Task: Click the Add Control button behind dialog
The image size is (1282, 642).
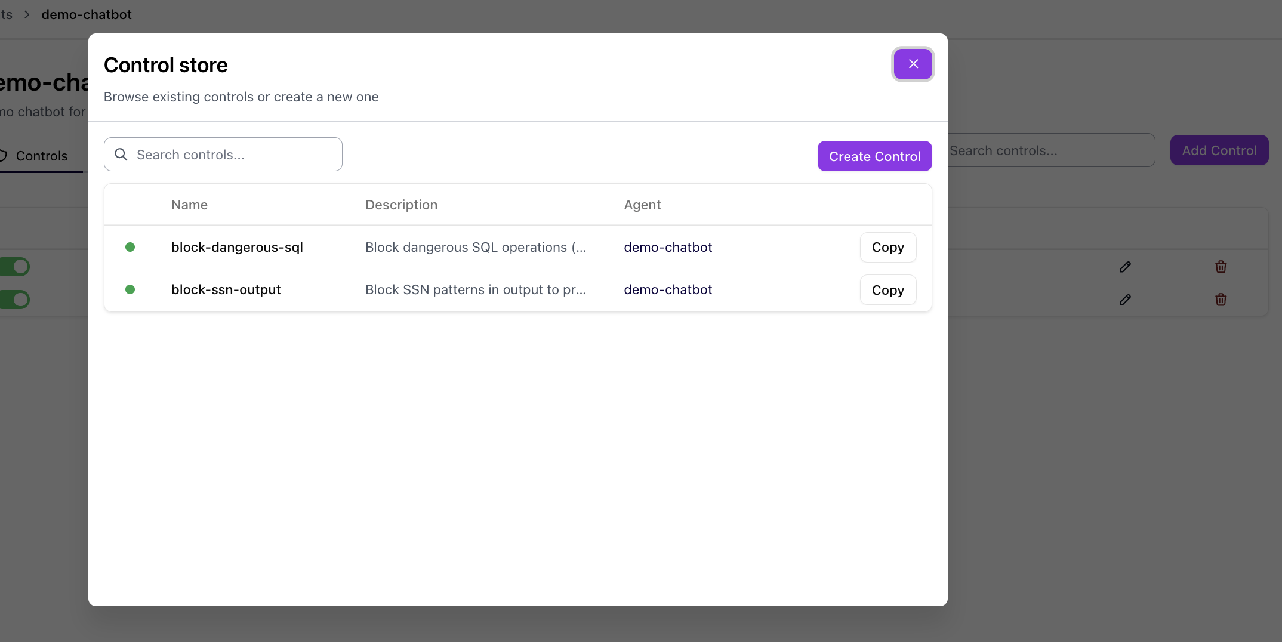Action: (1219, 150)
